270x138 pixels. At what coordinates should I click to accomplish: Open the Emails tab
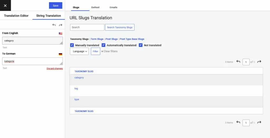[113, 7]
